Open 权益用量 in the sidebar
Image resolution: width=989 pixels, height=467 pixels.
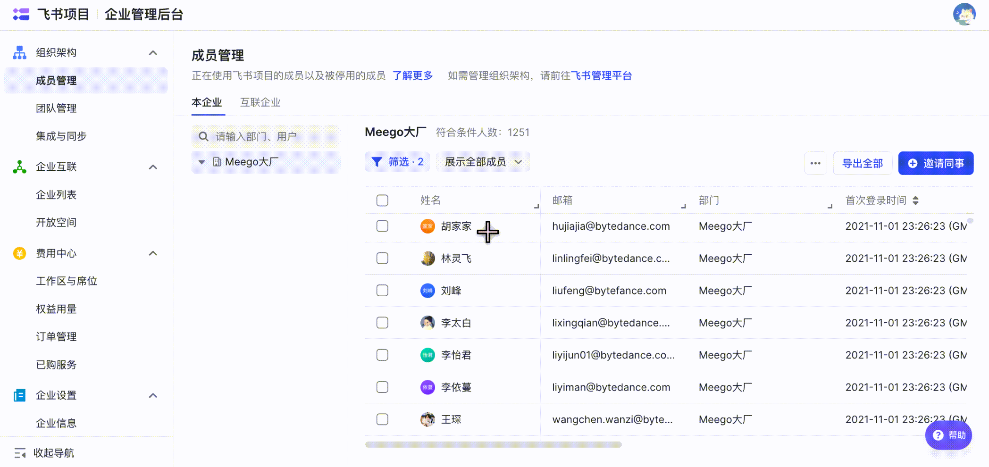coord(56,309)
